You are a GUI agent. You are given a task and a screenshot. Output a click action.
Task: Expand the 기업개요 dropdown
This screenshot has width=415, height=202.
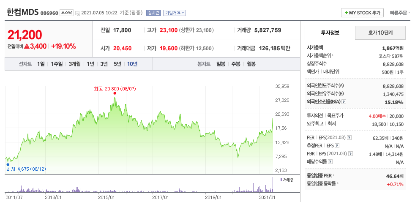[175, 13]
